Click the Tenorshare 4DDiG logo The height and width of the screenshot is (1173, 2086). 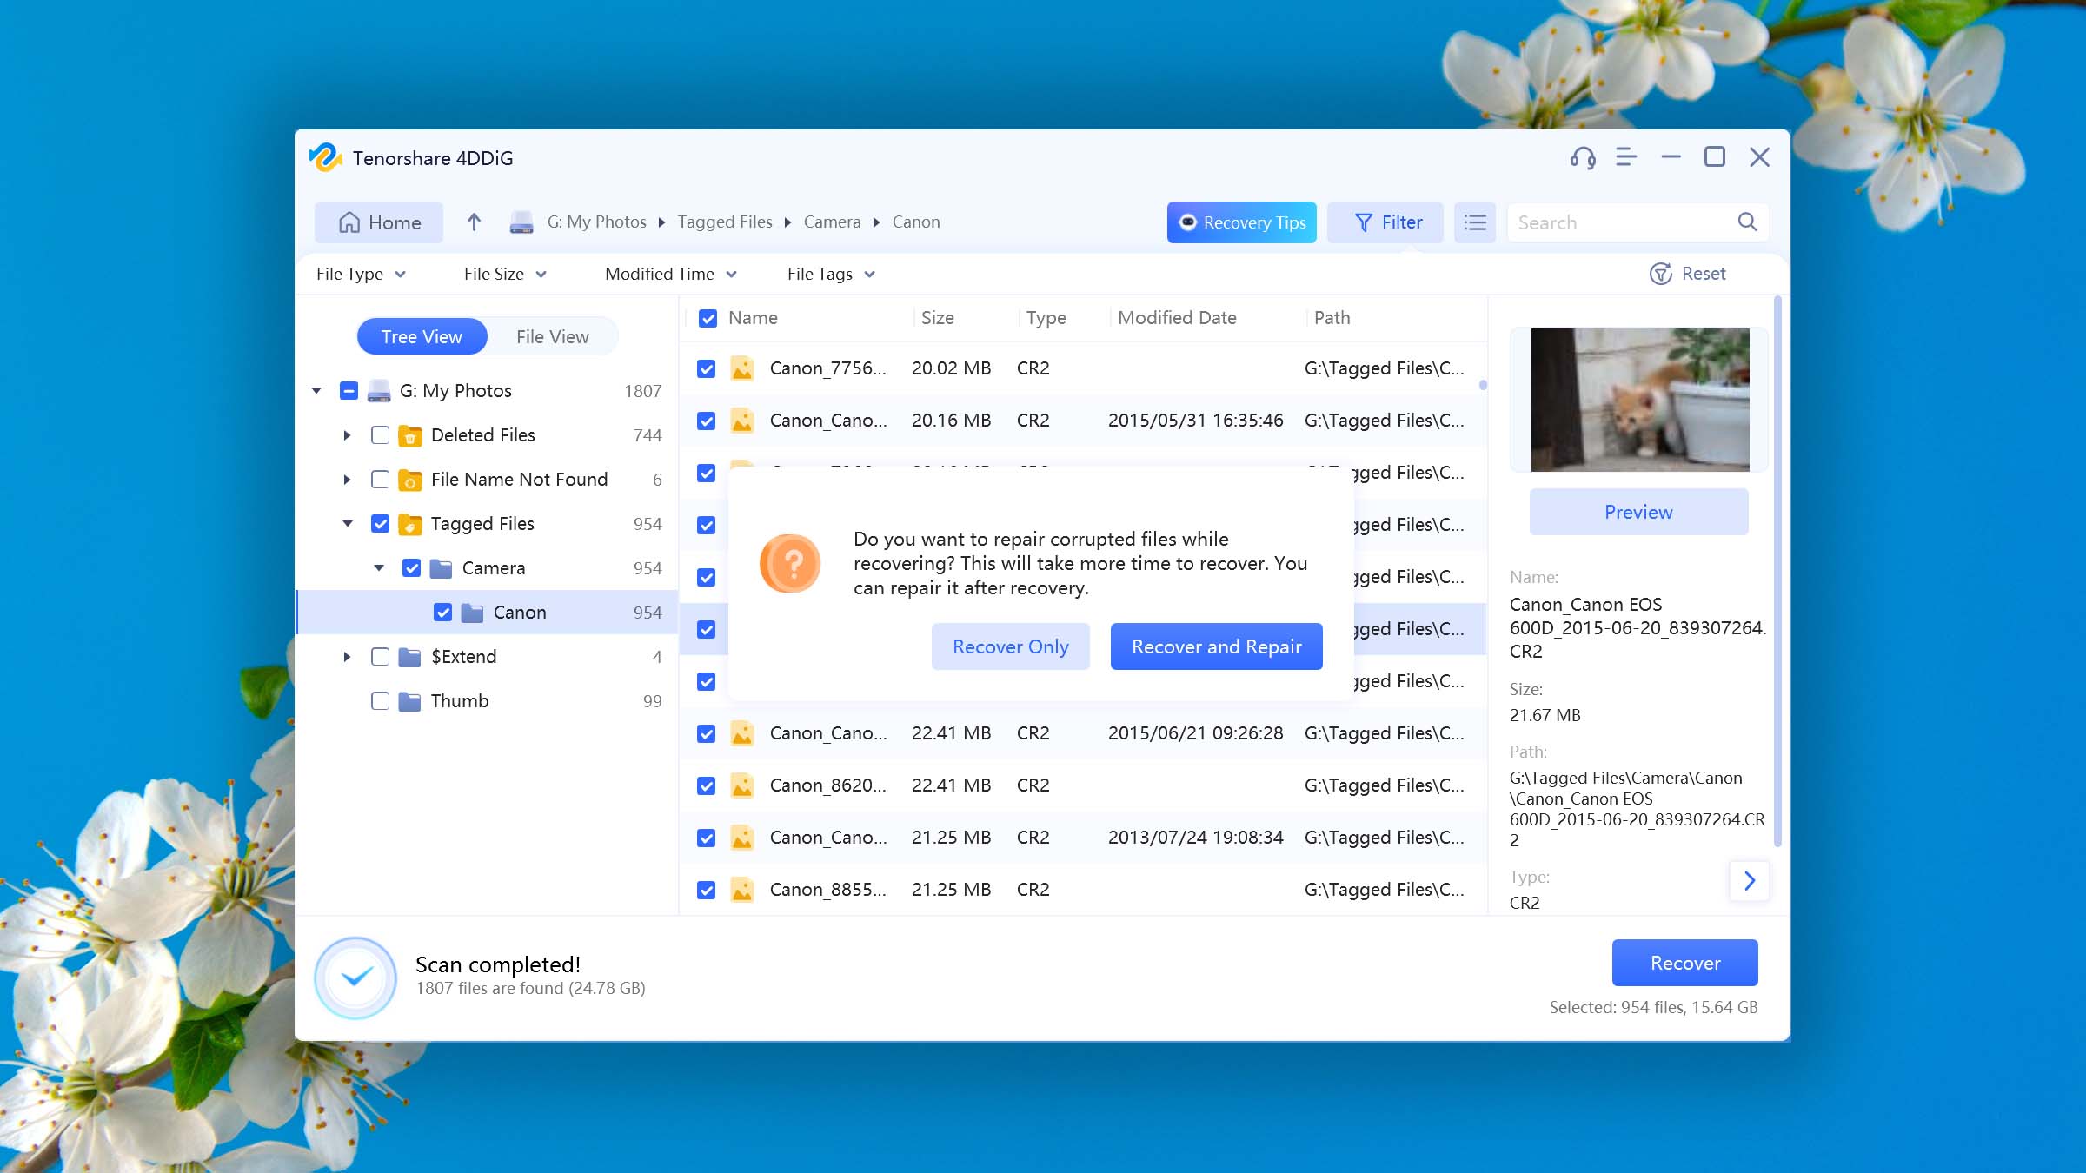pos(325,158)
